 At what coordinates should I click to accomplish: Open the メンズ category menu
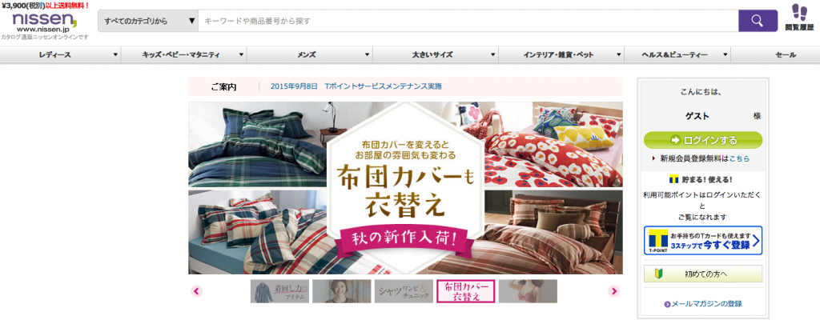pyautogui.click(x=310, y=54)
